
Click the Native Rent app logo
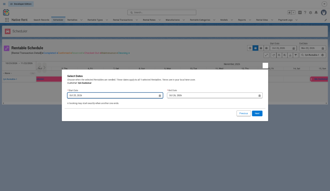(6, 13)
